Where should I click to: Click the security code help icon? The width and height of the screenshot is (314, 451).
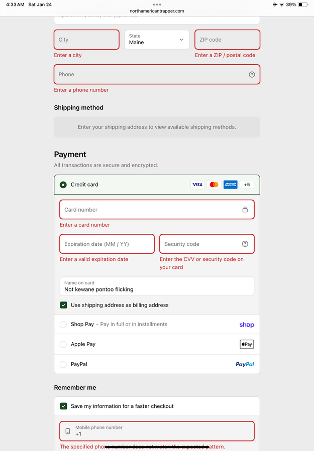click(245, 244)
